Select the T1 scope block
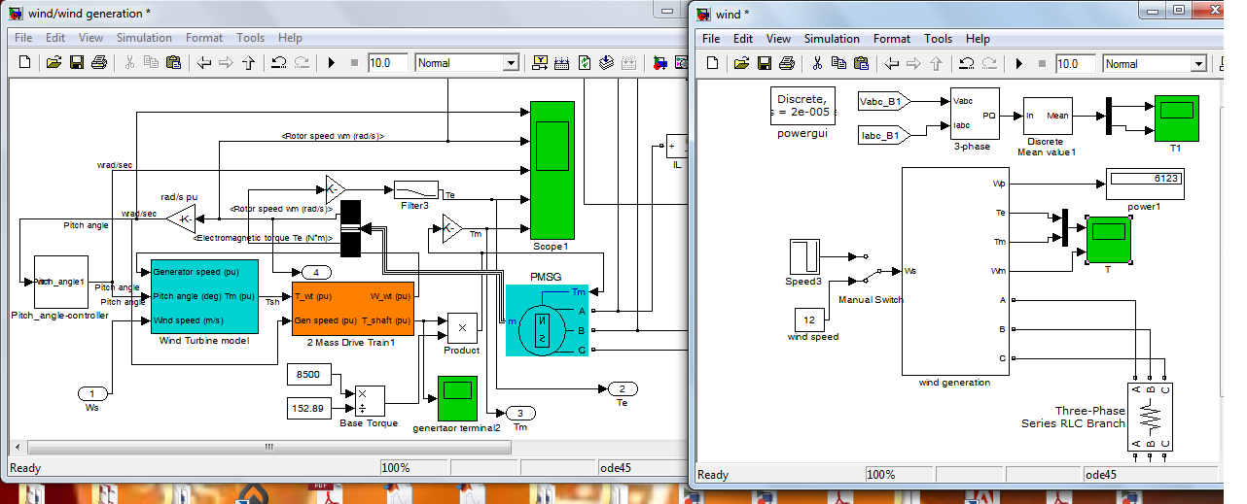Screen dimensions: 1247x504 point(1176,118)
